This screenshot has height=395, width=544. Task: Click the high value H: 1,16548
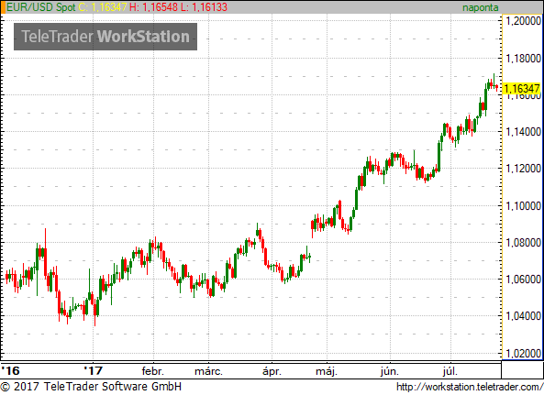tap(153, 7)
